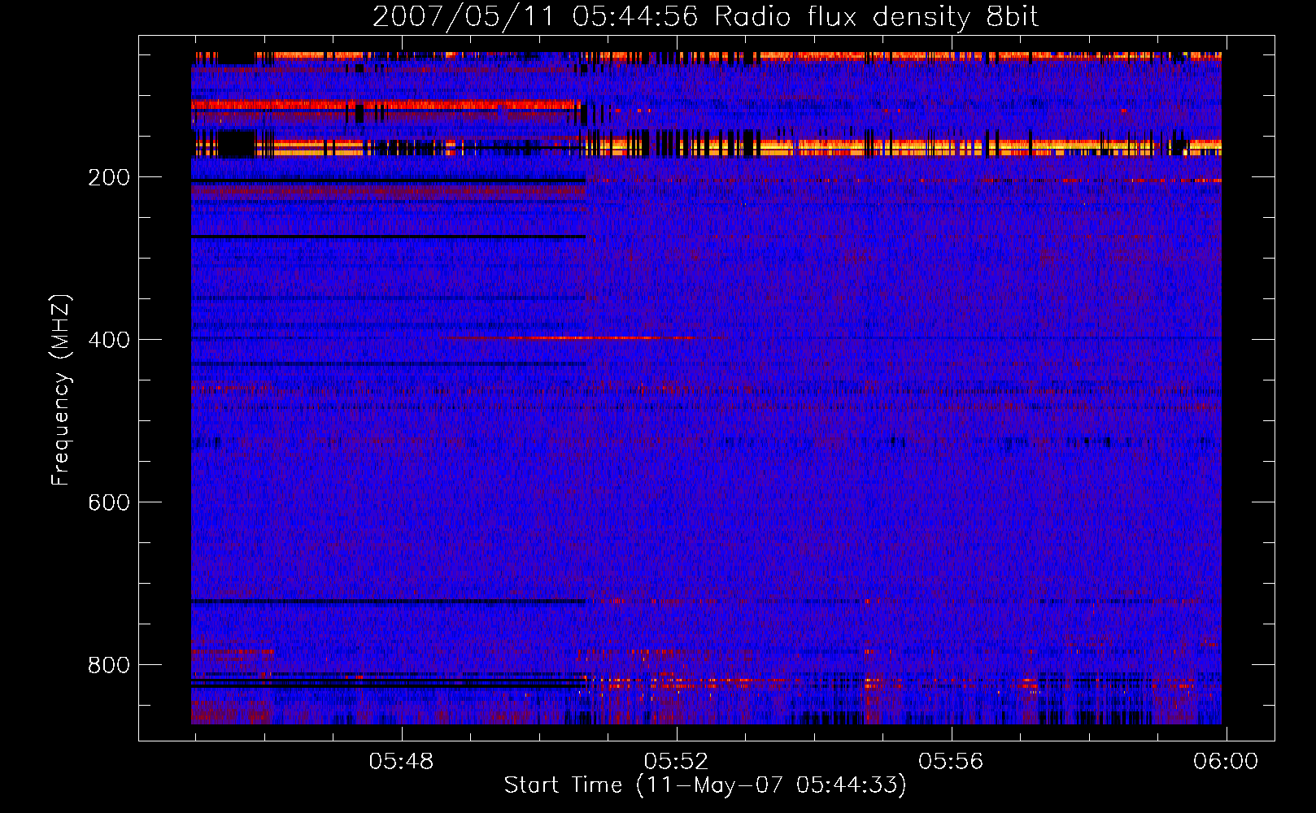Click the plot title '2007/05/11 05:44:56 Radio flux density 8bit'
Viewport: 1316px width, 813px height.
point(706,16)
